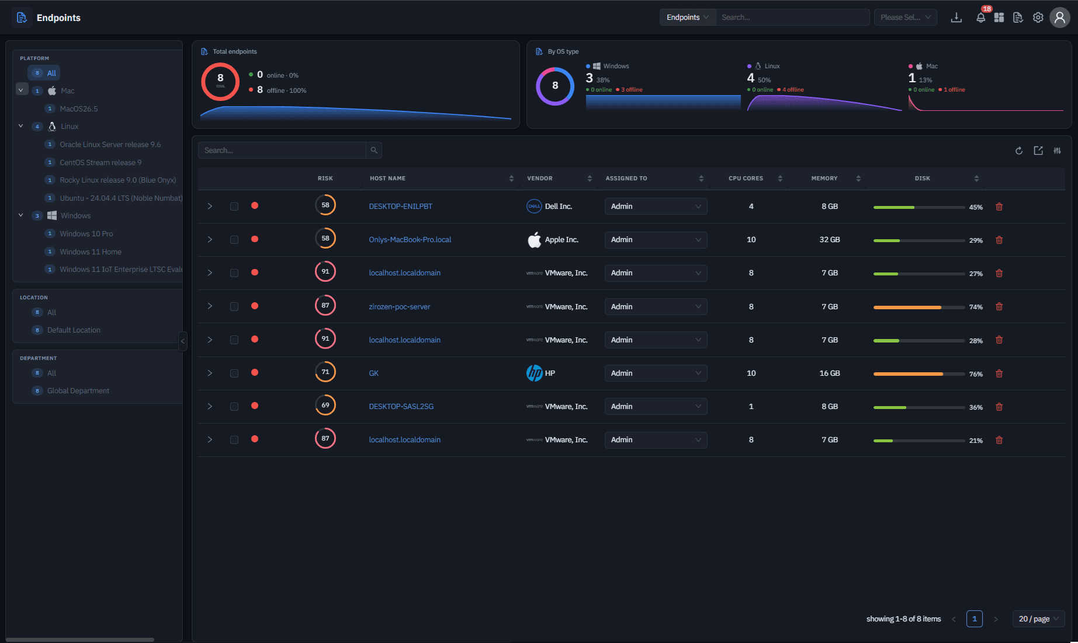1078x643 pixels.
Task: Open the GK host link
Action: (374, 373)
